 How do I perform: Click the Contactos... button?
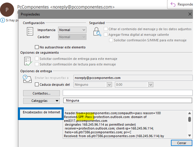(x=41, y=93)
